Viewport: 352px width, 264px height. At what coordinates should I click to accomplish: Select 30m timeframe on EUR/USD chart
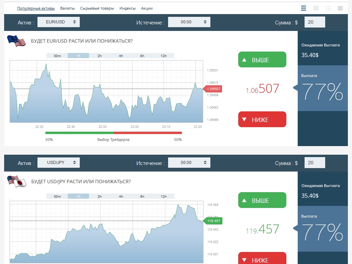click(57, 56)
